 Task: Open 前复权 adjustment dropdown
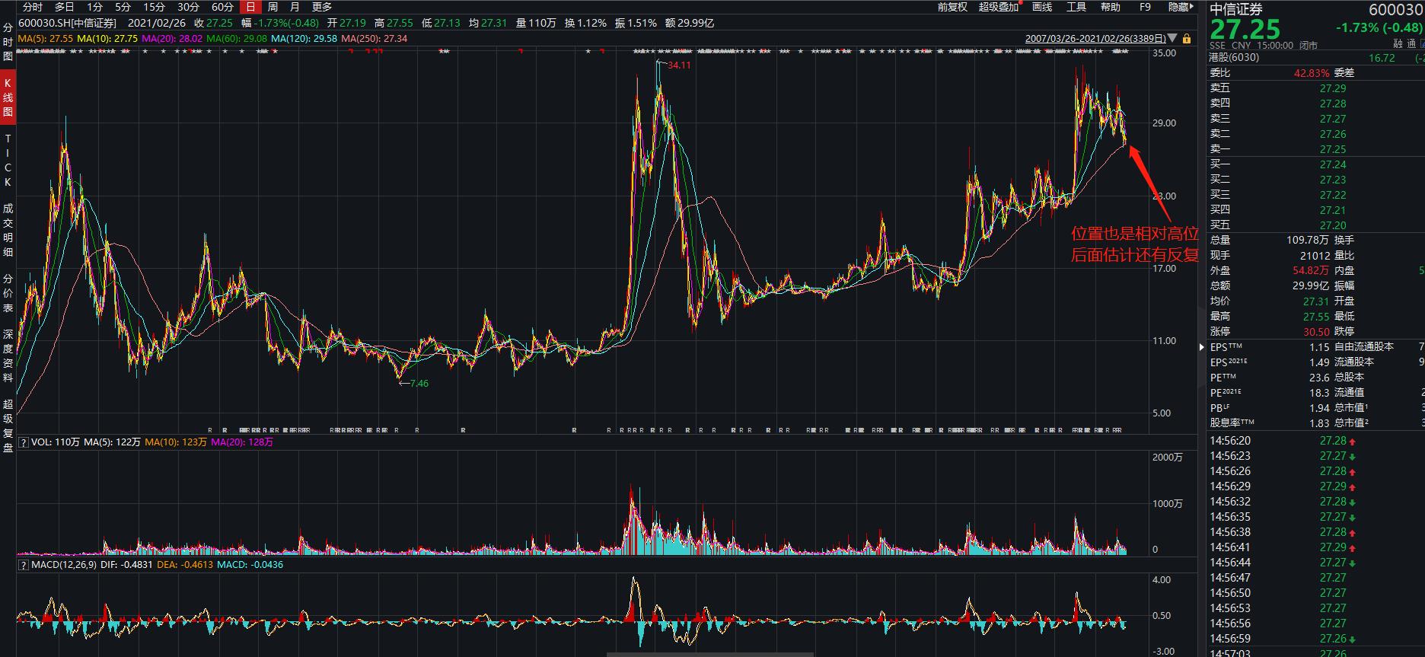[x=952, y=7]
